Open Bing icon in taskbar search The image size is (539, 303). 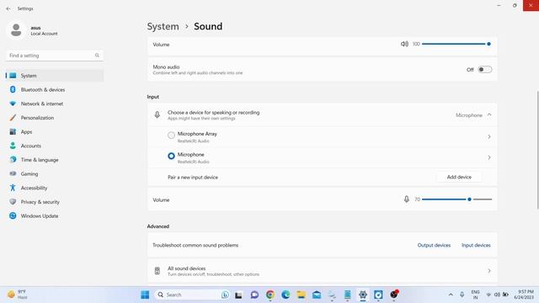point(225,295)
